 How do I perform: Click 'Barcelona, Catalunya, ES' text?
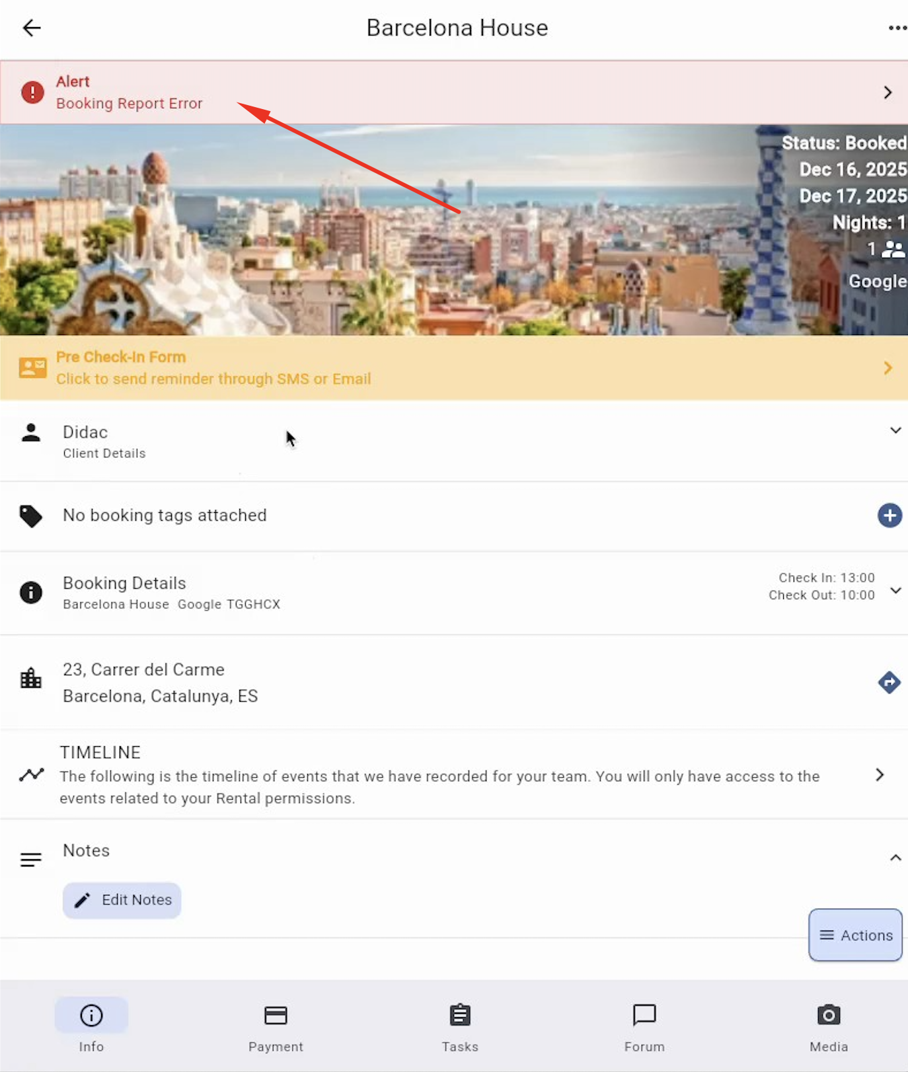pyautogui.click(x=161, y=696)
